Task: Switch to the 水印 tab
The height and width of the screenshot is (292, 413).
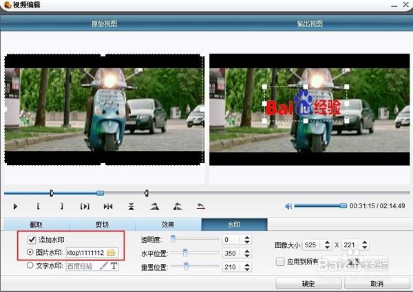Action: [234, 225]
